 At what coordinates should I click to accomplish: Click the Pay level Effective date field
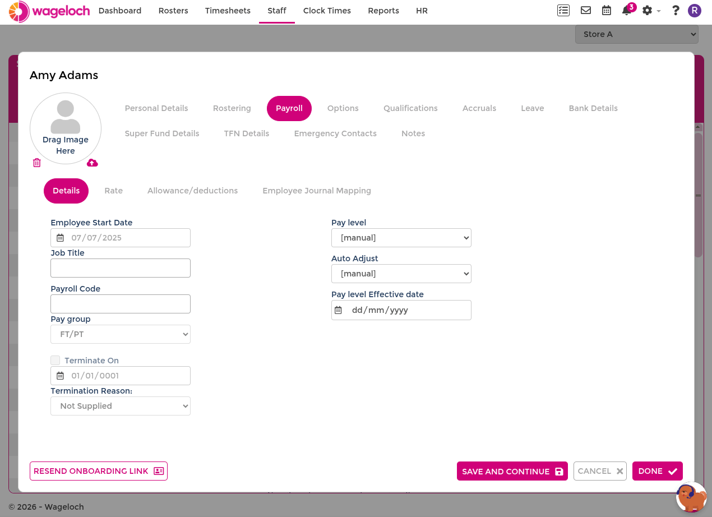coord(401,310)
